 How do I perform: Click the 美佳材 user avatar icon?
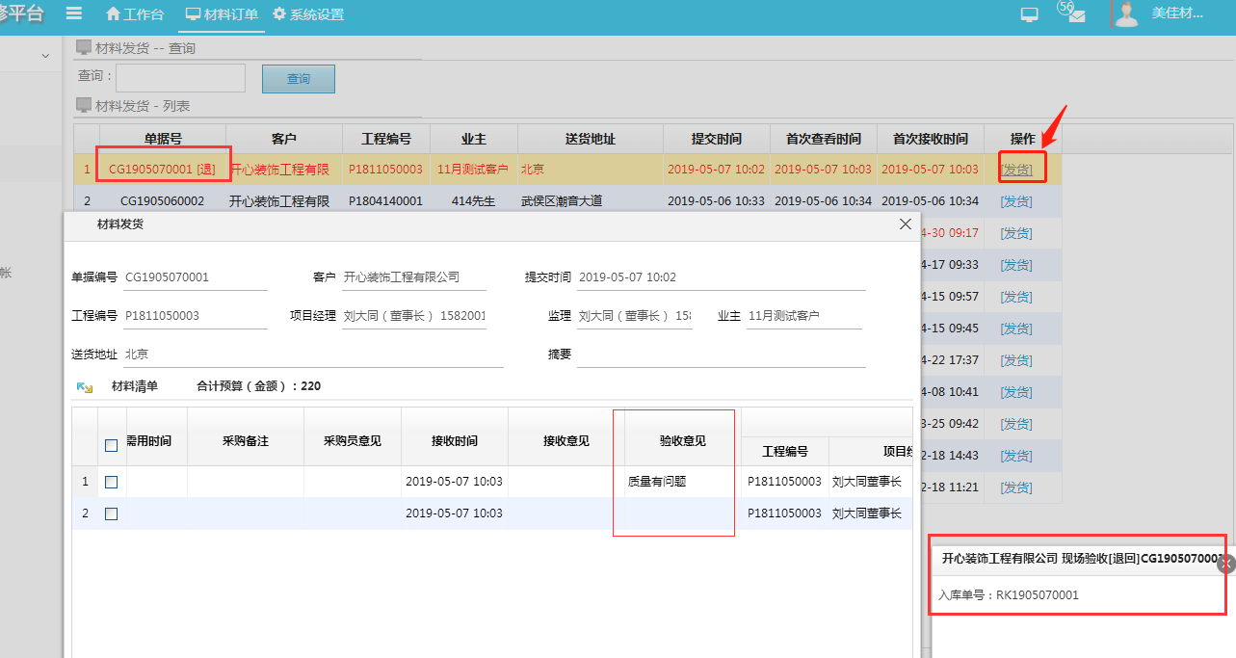[x=1125, y=13]
